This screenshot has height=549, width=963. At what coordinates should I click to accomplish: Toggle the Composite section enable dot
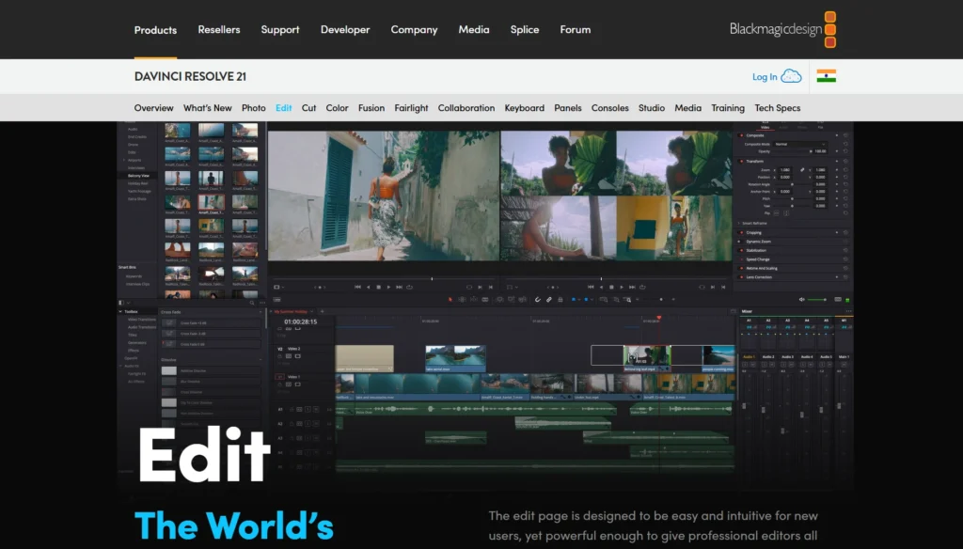[741, 135]
